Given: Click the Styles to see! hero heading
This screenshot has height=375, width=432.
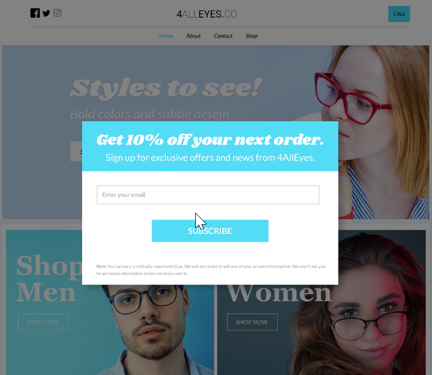Looking at the screenshot, I should tap(166, 88).
